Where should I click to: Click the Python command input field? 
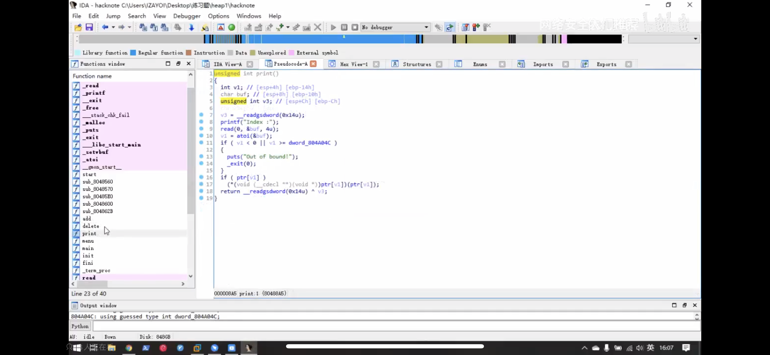(396, 326)
